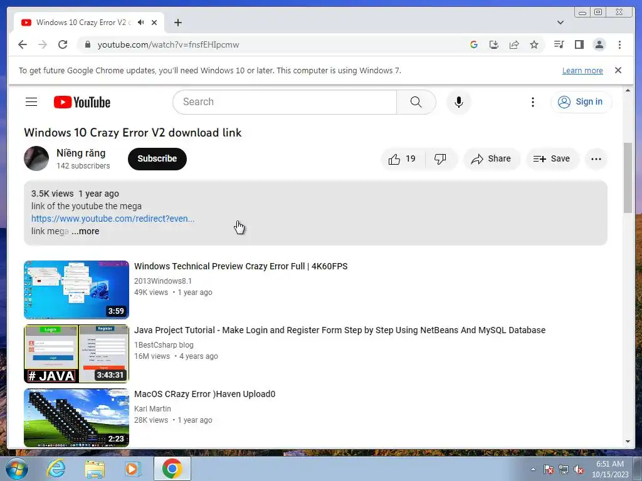This screenshot has height=481, width=642.
Task: Open the 2013Windows8.1 channel
Action: 163,281
